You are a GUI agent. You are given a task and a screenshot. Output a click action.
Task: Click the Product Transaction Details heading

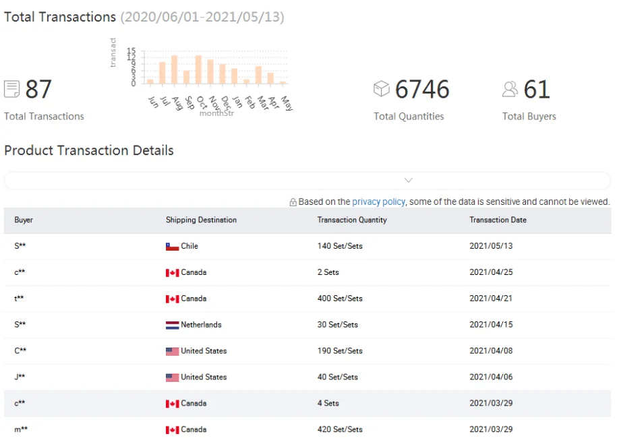click(x=89, y=150)
